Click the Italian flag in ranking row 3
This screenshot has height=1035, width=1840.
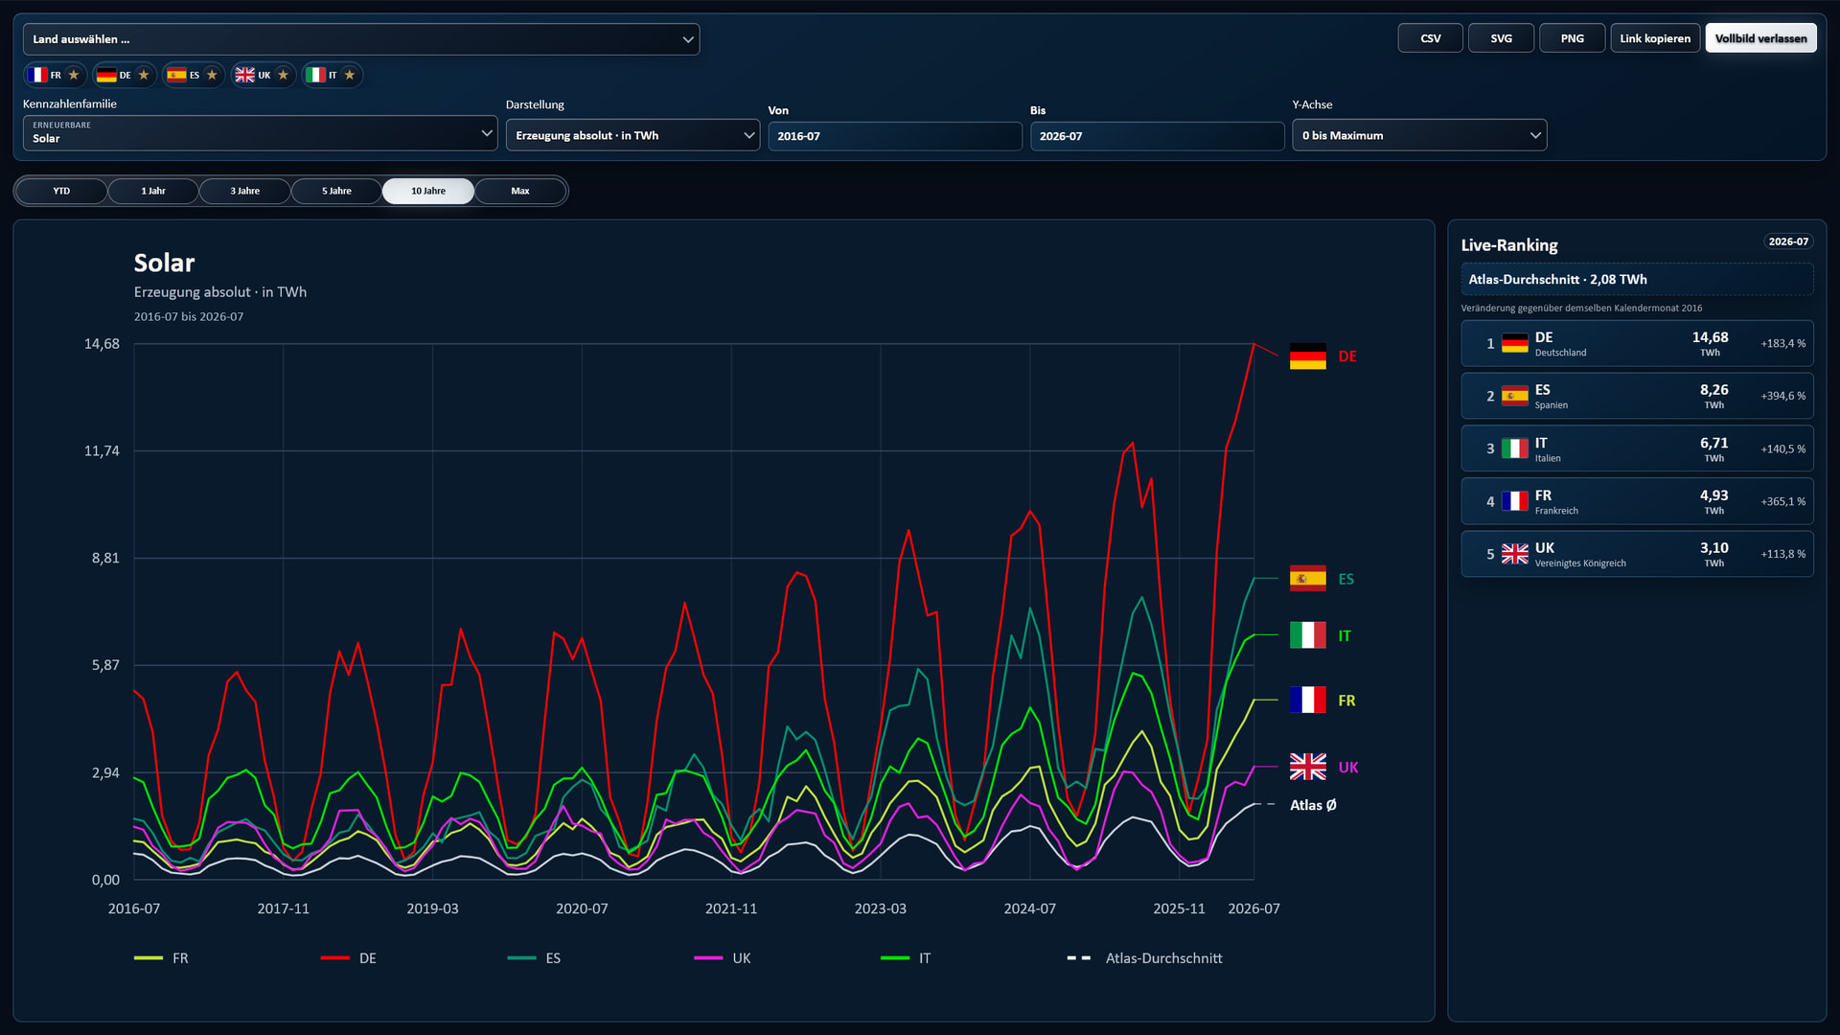[x=1514, y=448]
